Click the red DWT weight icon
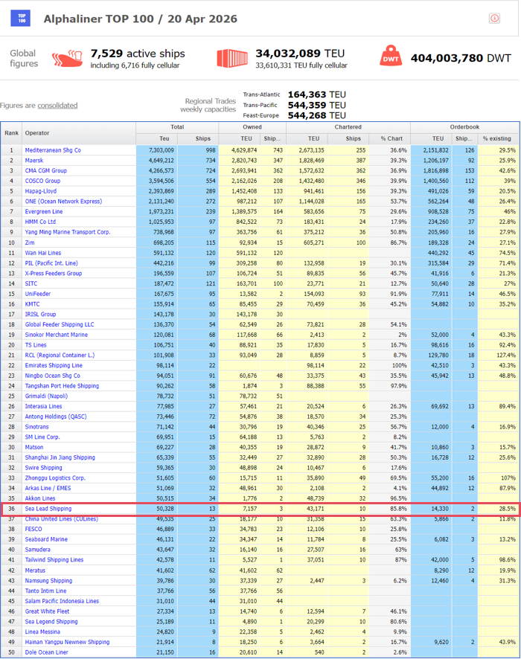 (x=391, y=59)
